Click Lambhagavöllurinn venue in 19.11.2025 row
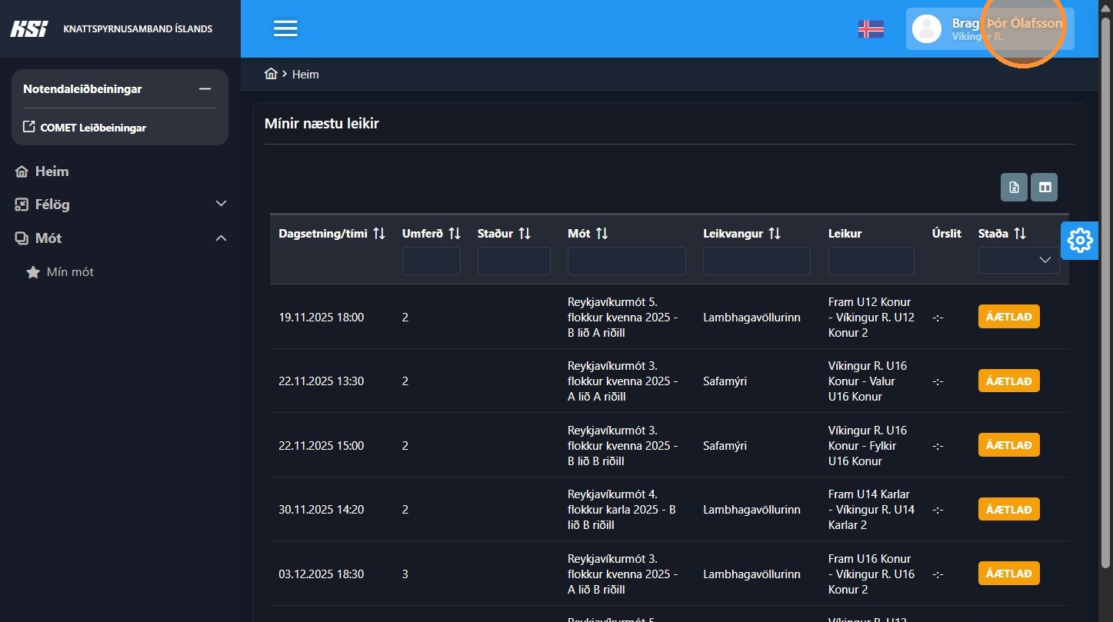 751,317
